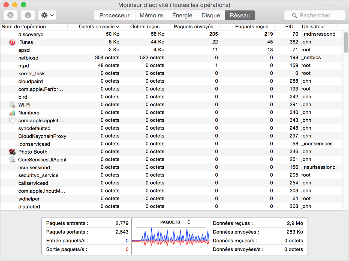This screenshot has height=261, width=349.
Task: Select the Disque tab
Action: [210, 15]
